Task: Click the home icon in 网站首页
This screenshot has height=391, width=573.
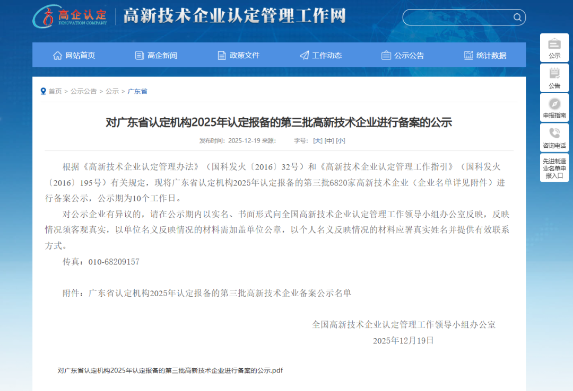Action: 57,55
